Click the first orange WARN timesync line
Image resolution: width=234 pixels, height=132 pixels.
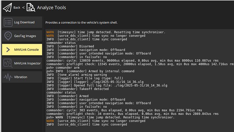click(106, 32)
